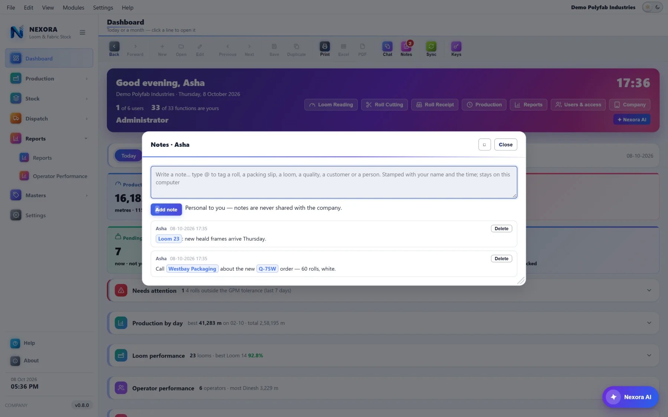Click the Operator performance section icon
This screenshot has height=417, width=668.
(x=121, y=388)
